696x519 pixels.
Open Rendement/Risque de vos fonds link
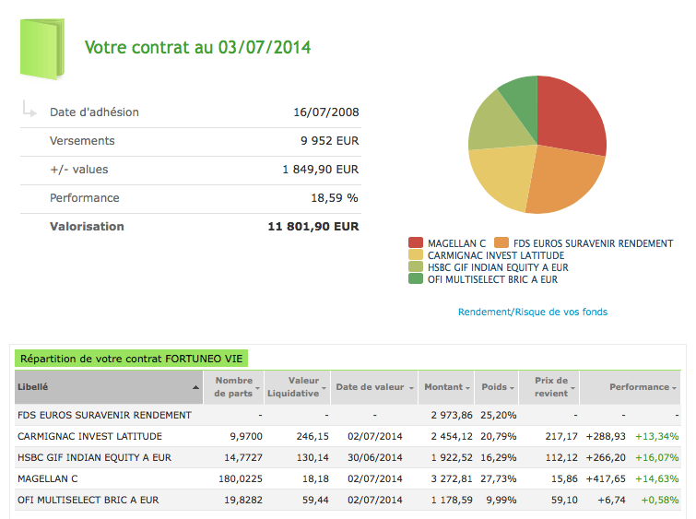click(532, 312)
